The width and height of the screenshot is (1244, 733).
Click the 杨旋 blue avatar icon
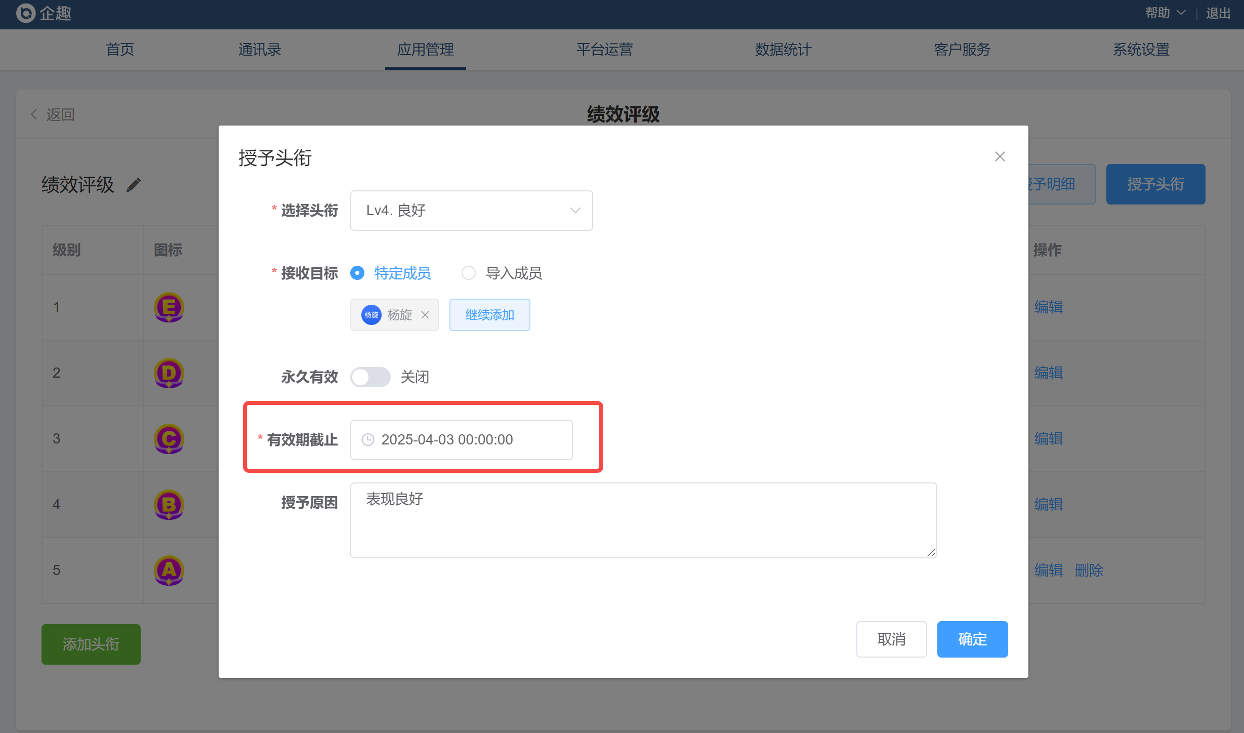pos(371,315)
